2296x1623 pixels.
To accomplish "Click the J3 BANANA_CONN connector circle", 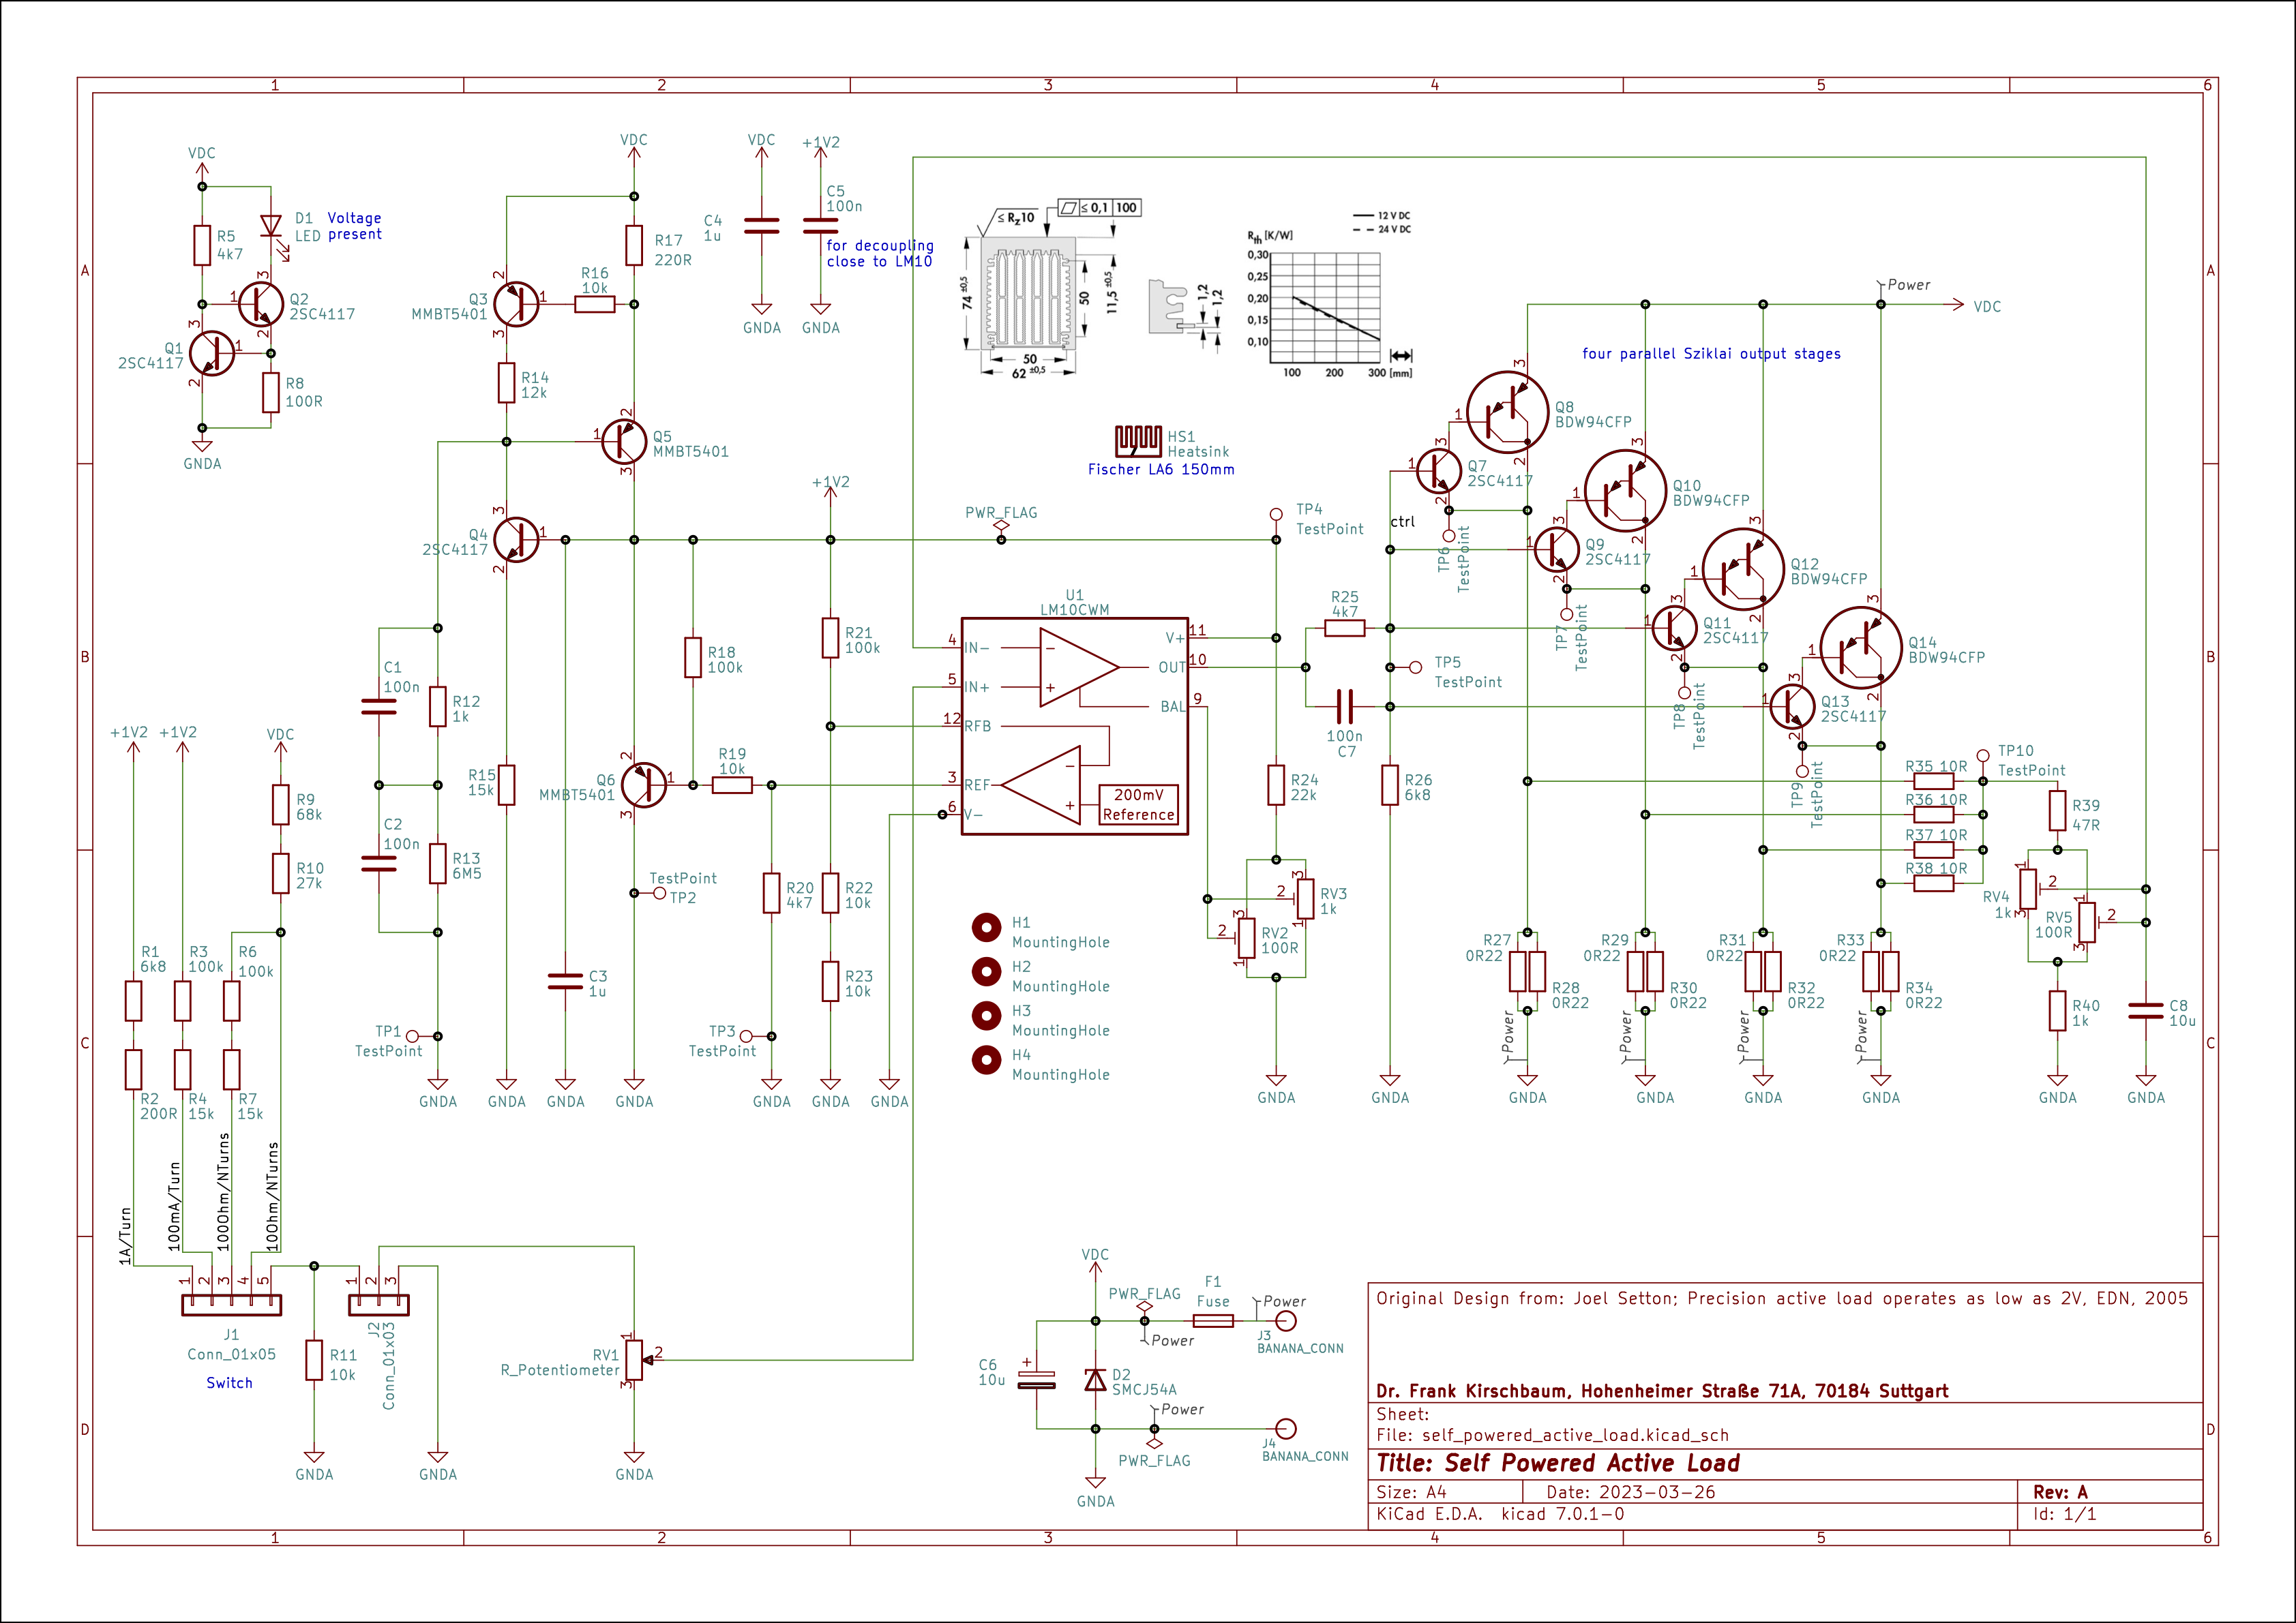I will coord(1287,1321).
